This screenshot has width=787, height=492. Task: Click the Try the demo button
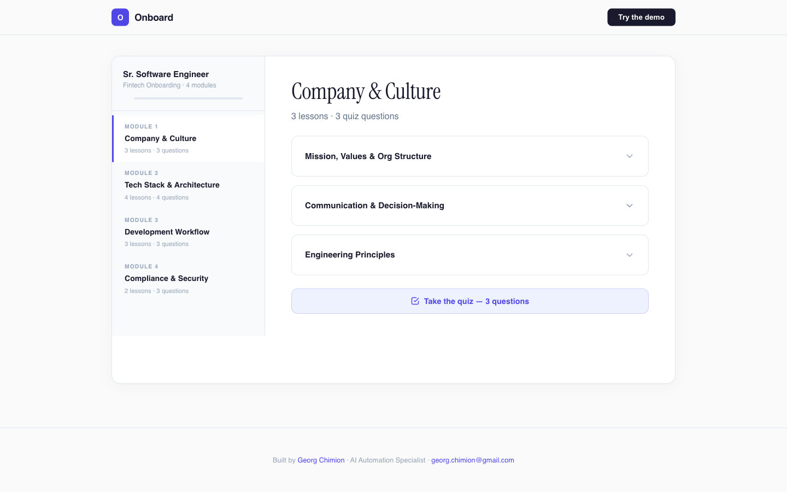(642, 17)
